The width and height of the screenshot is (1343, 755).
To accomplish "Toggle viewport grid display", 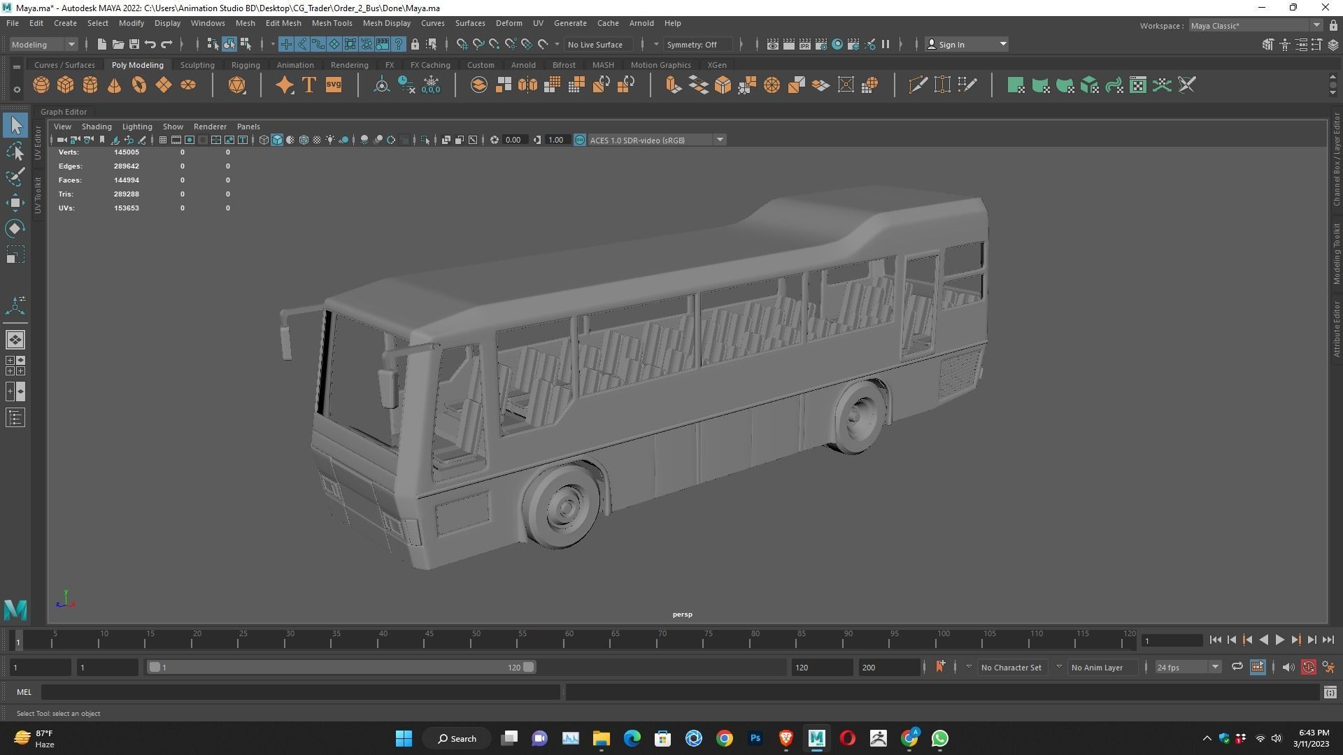I will pyautogui.click(x=162, y=140).
